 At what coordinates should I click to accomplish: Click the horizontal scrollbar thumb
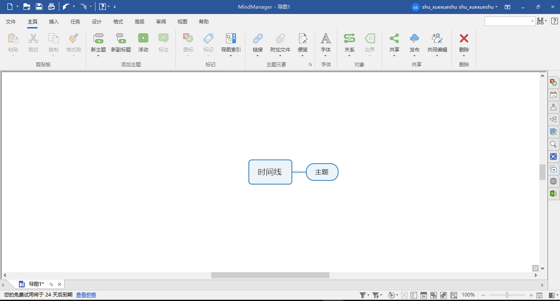pyautogui.click(x=270, y=275)
